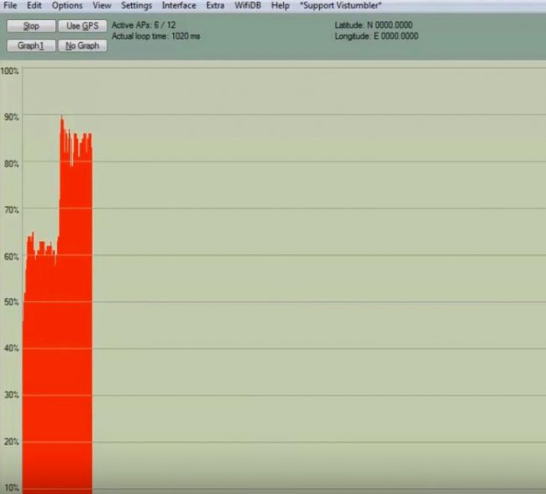Viewport: 546px width, 494px height.
Task: Click the Active APs count text
Action: [144, 25]
